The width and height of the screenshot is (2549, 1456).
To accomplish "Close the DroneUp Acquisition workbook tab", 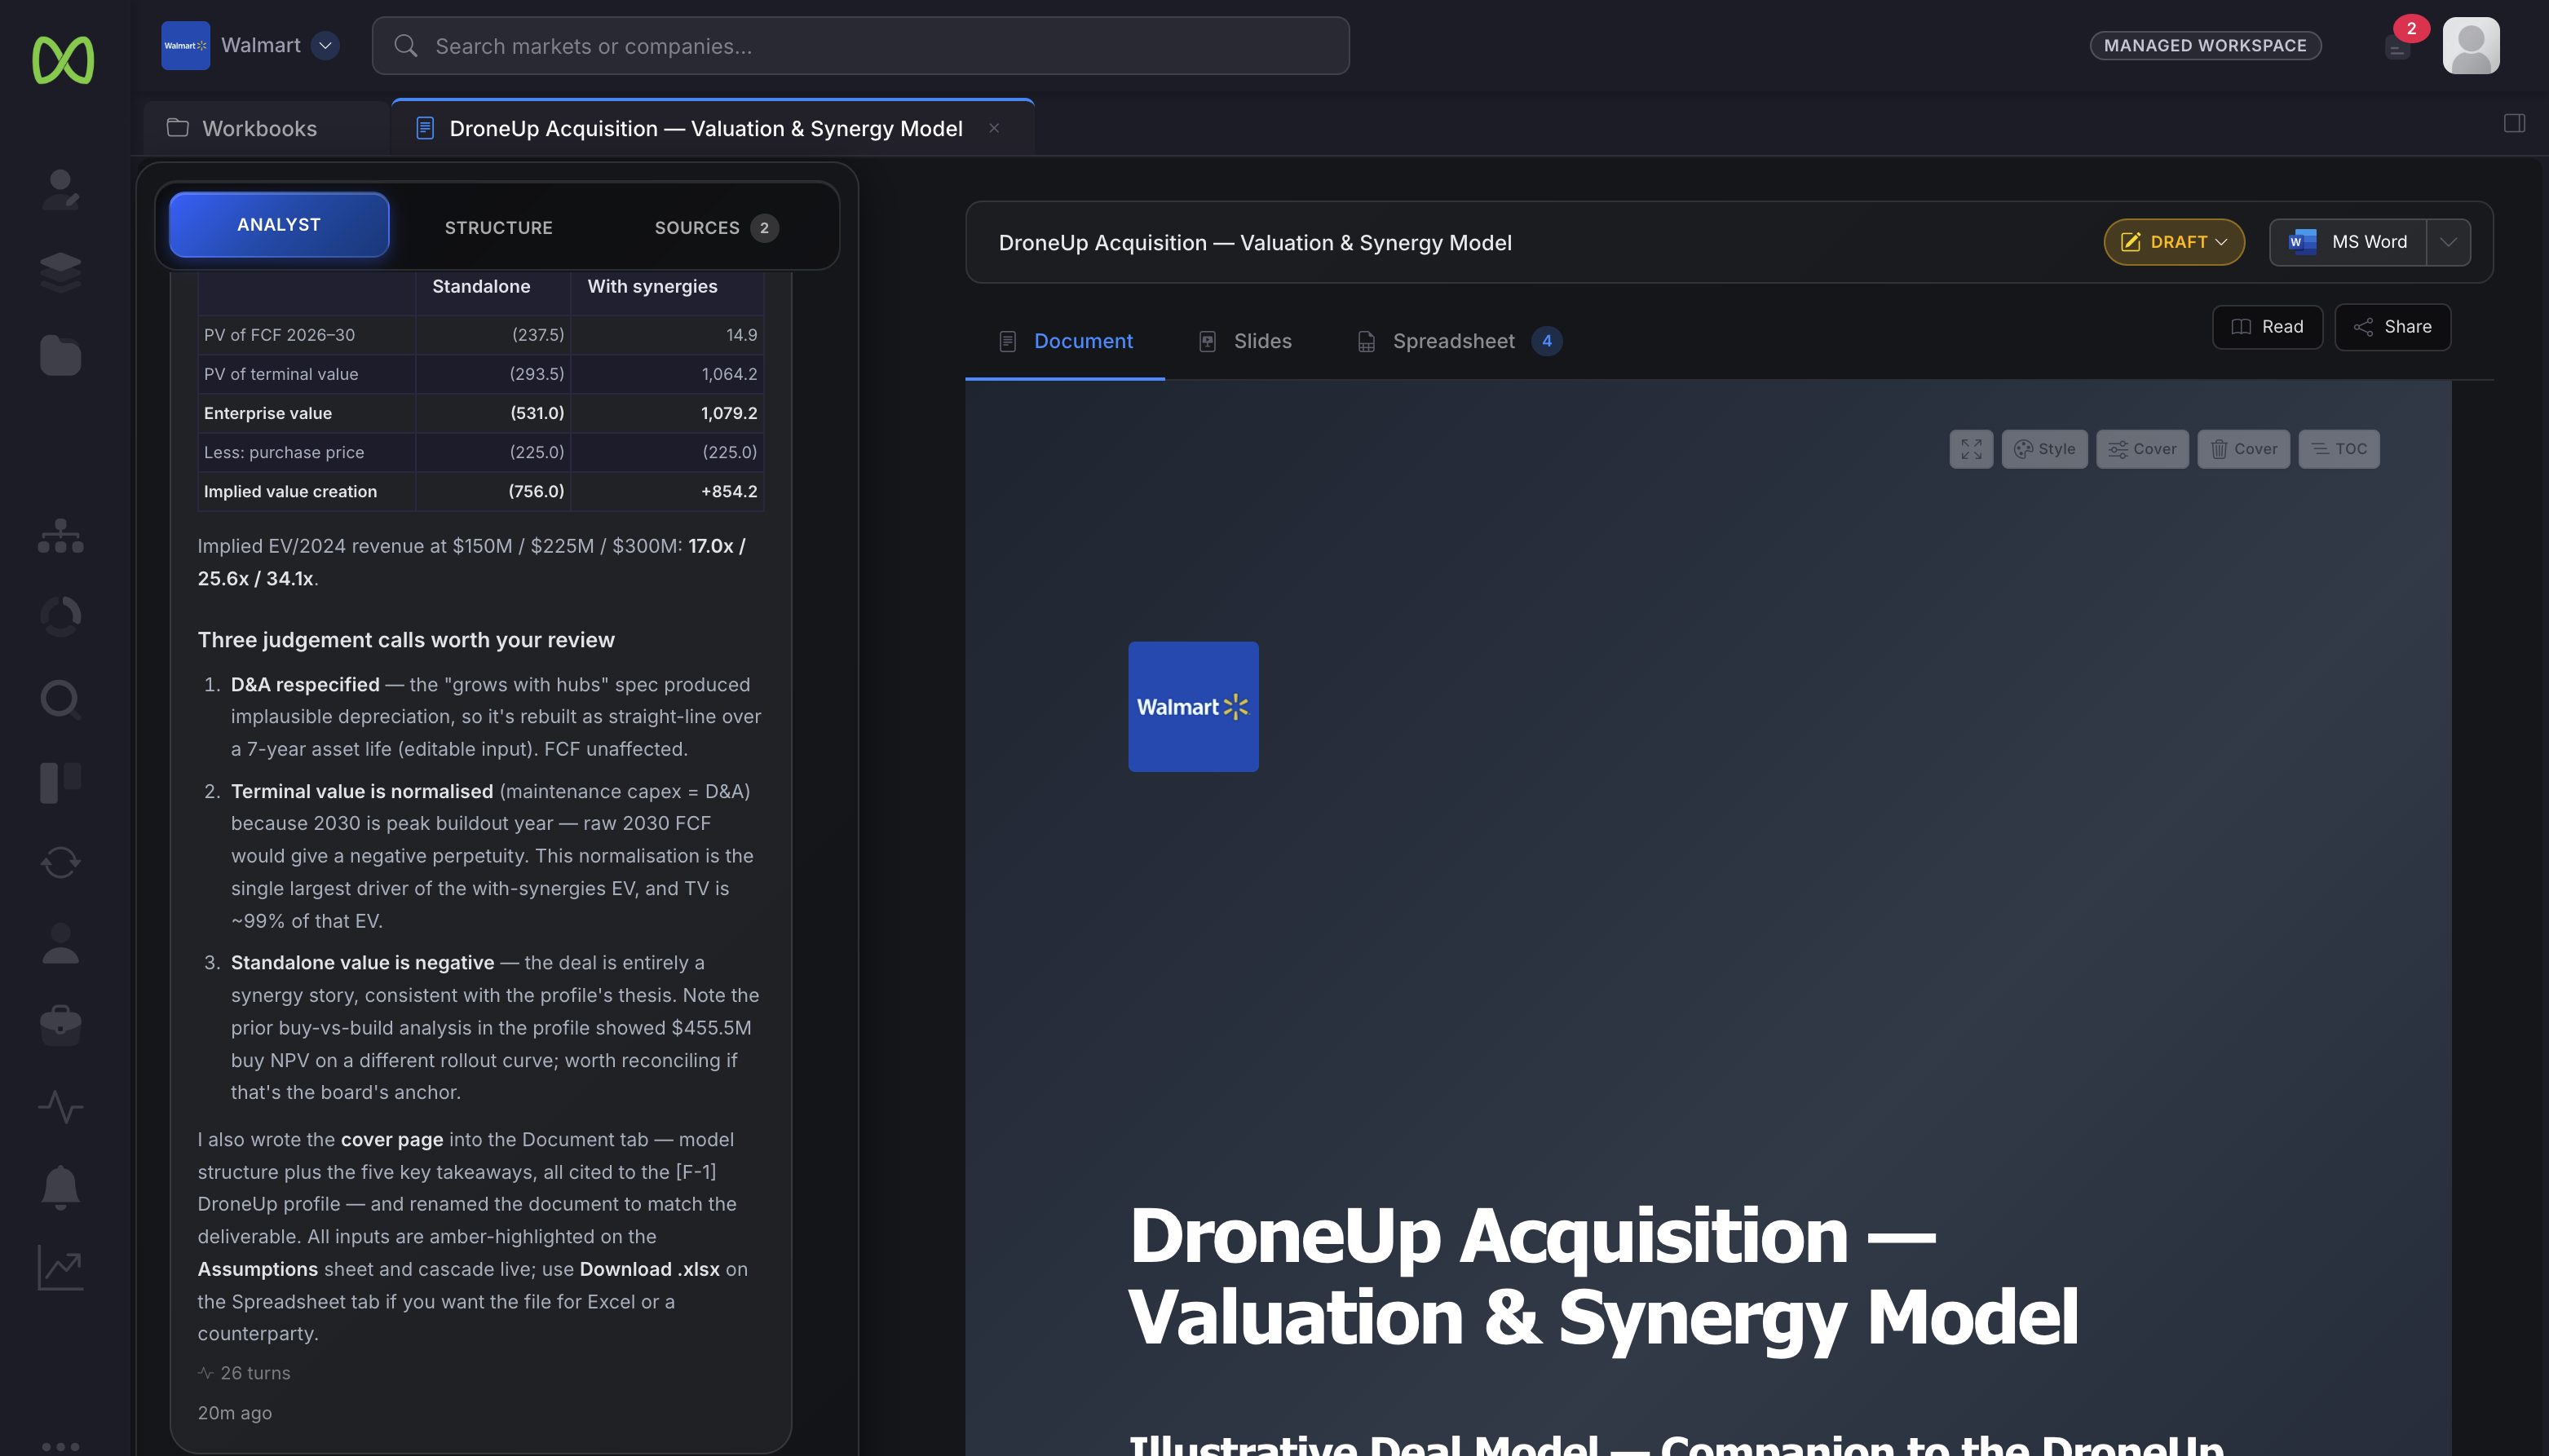I will pos(994,128).
